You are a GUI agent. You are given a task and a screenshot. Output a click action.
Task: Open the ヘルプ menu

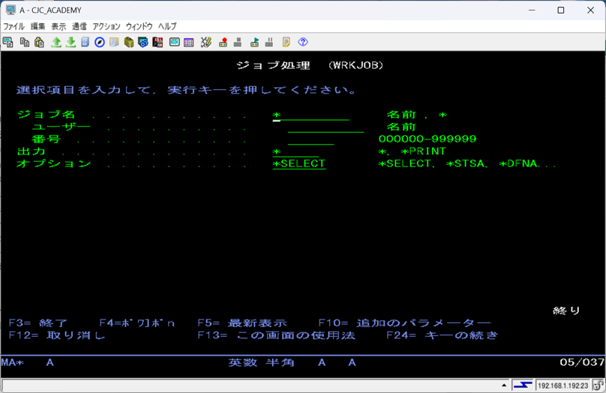167,26
